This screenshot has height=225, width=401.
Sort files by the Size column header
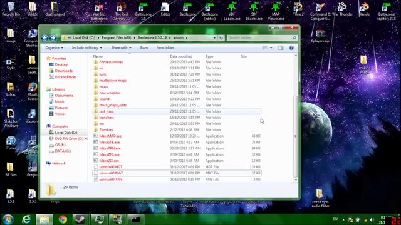tap(244, 56)
